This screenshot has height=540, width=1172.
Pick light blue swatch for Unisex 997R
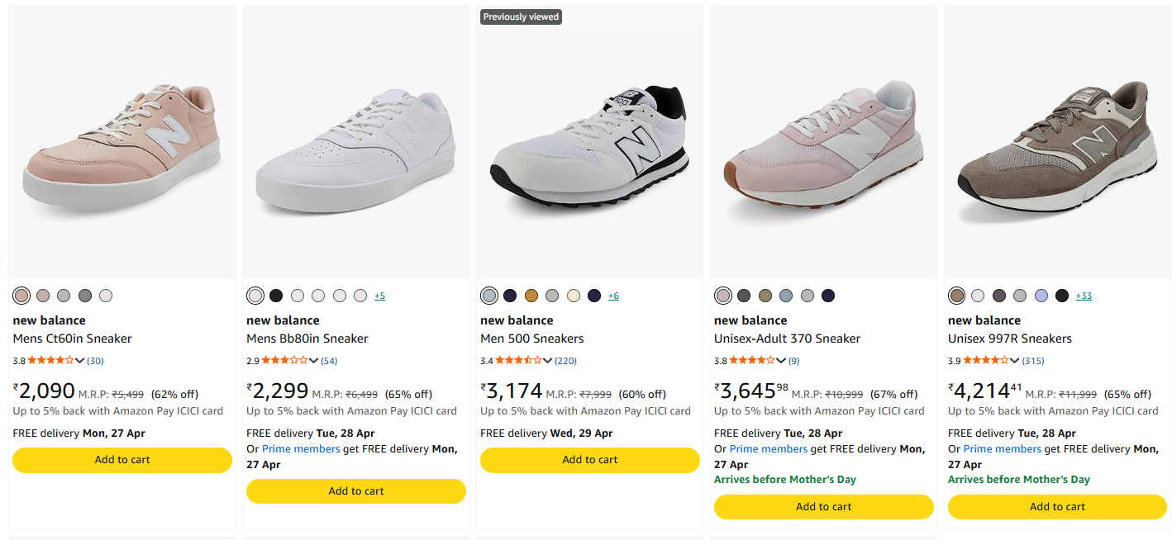pyautogui.click(x=1041, y=296)
